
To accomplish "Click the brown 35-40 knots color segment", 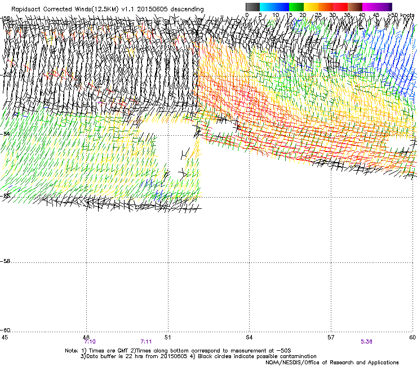I will tap(355, 7).
